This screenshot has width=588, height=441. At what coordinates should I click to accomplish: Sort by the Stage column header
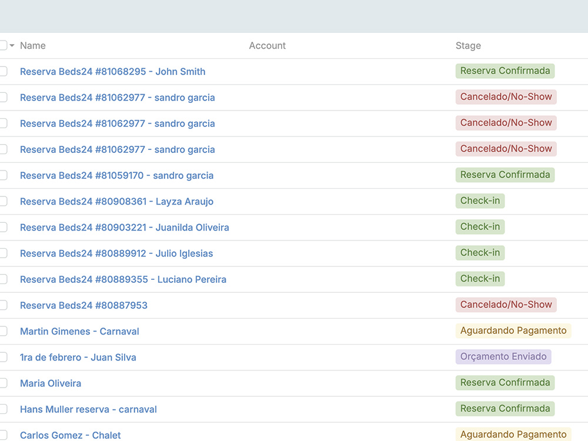coord(468,46)
